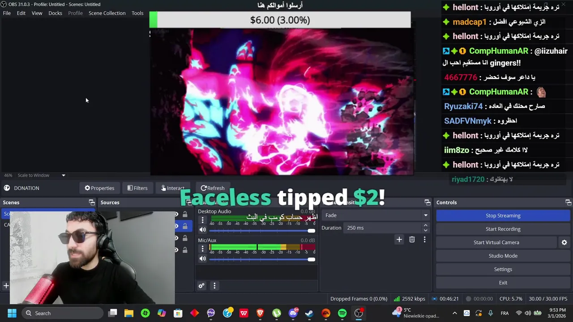573x322 pixels.
Task: Open uTorrent from the taskbar
Action: pyautogui.click(x=277, y=313)
